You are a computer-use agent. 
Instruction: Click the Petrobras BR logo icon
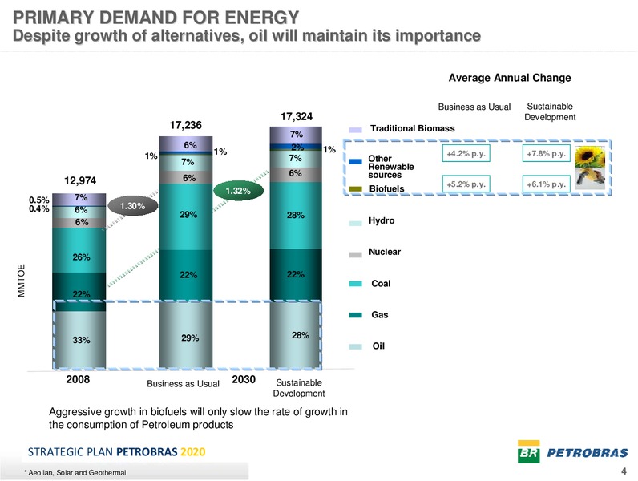pos(528,451)
